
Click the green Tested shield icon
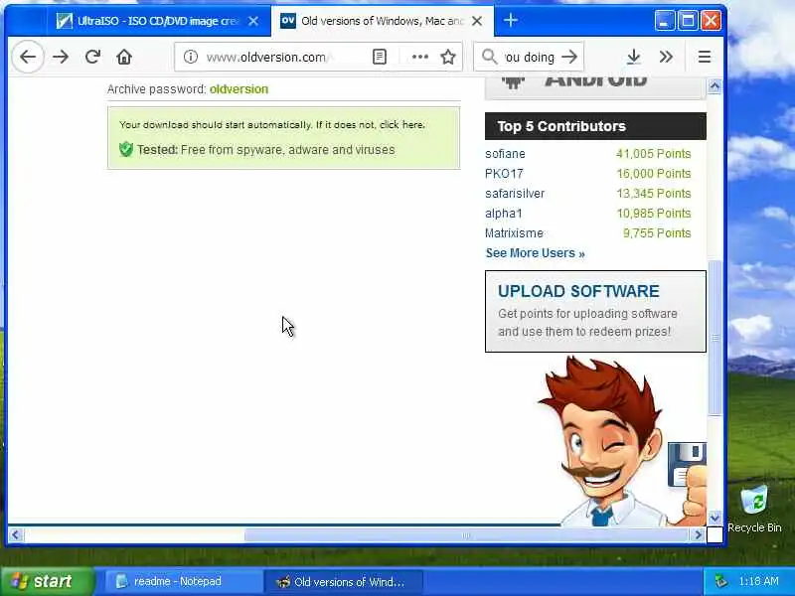126,150
